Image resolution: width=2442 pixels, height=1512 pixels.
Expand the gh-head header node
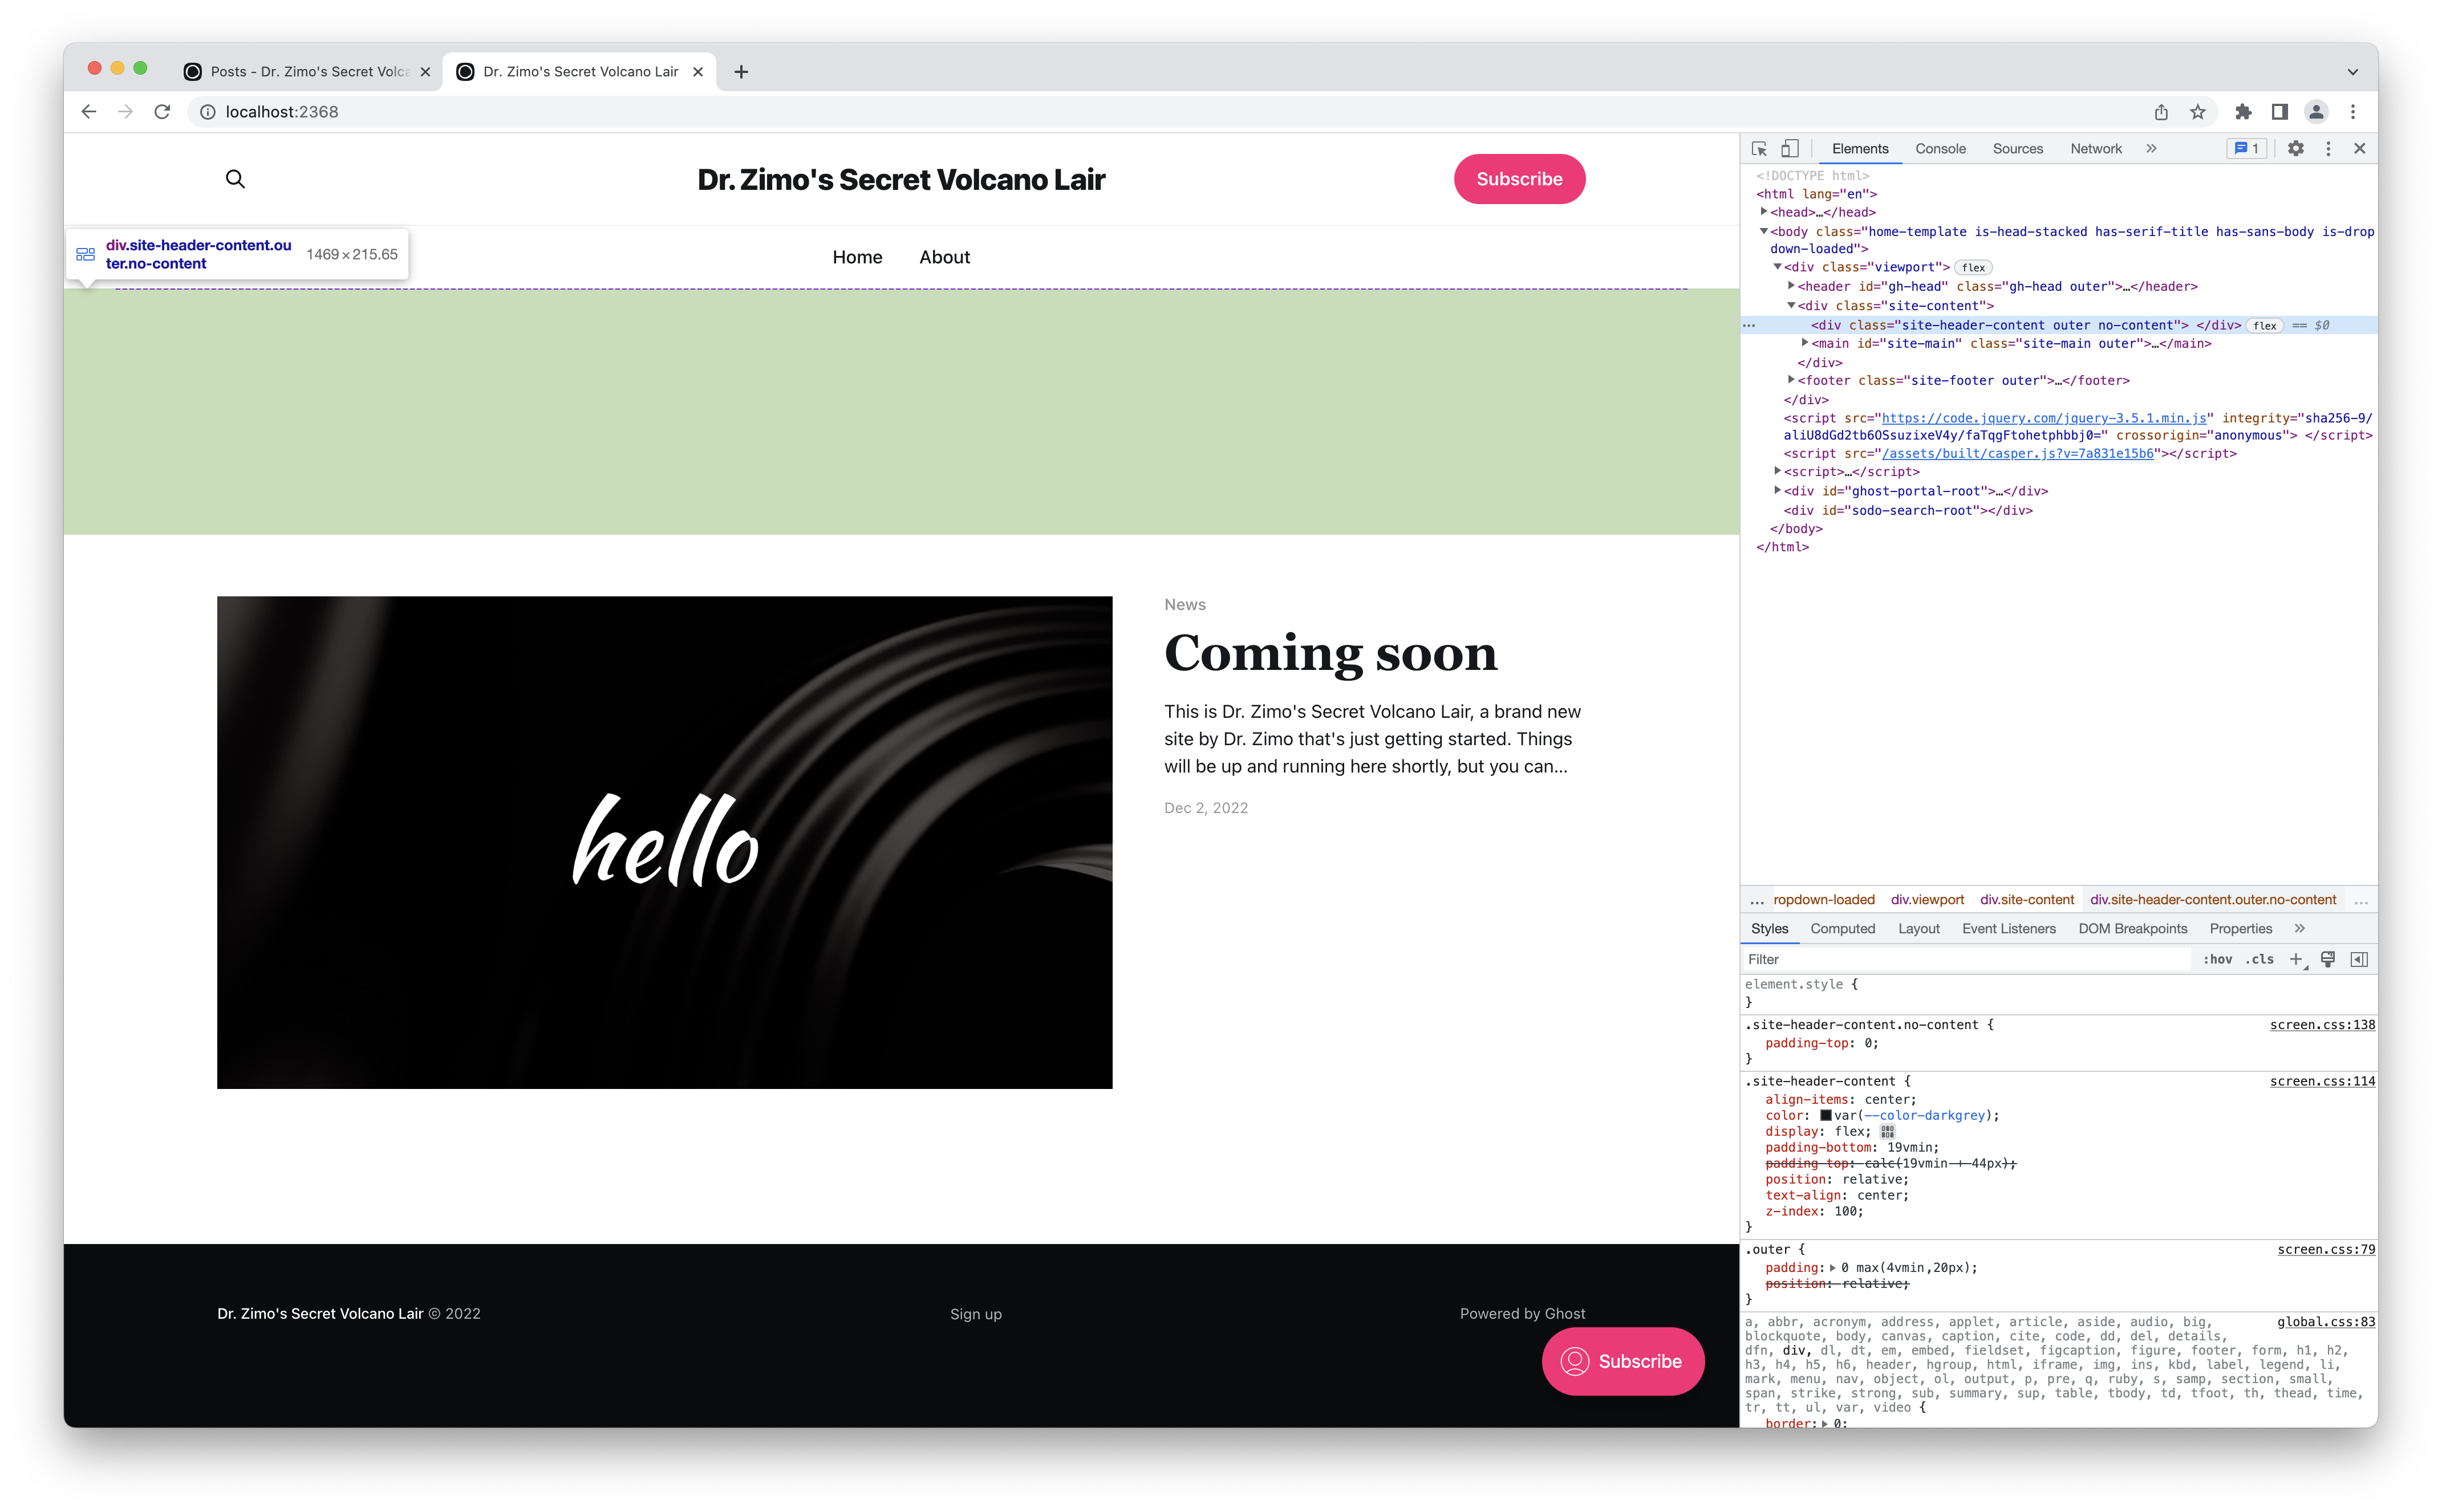tap(1791, 286)
